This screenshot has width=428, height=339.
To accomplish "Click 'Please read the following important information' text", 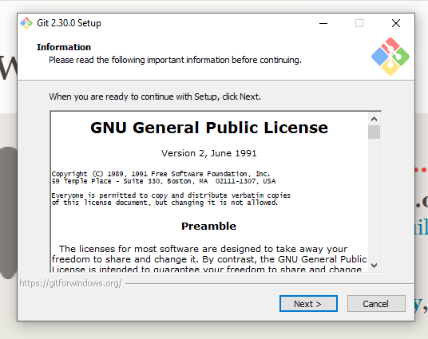I will 175,60.
